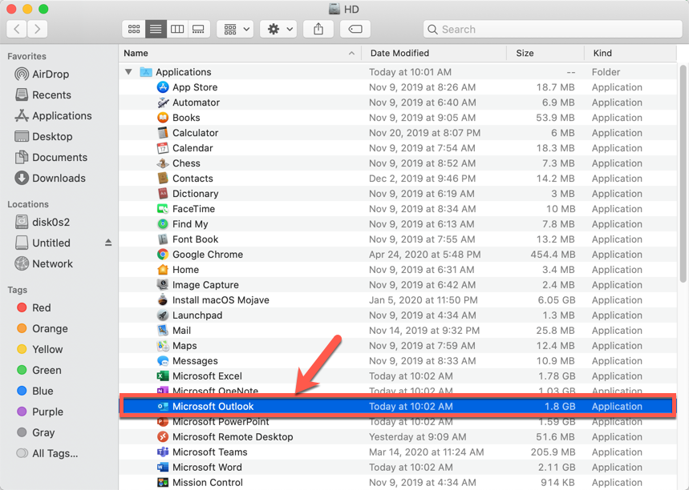Click the Google Chrome app icon
Viewport: 689px width, 490px height.
(163, 255)
